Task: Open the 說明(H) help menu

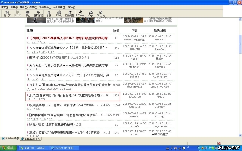Action: click(x=71, y=7)
